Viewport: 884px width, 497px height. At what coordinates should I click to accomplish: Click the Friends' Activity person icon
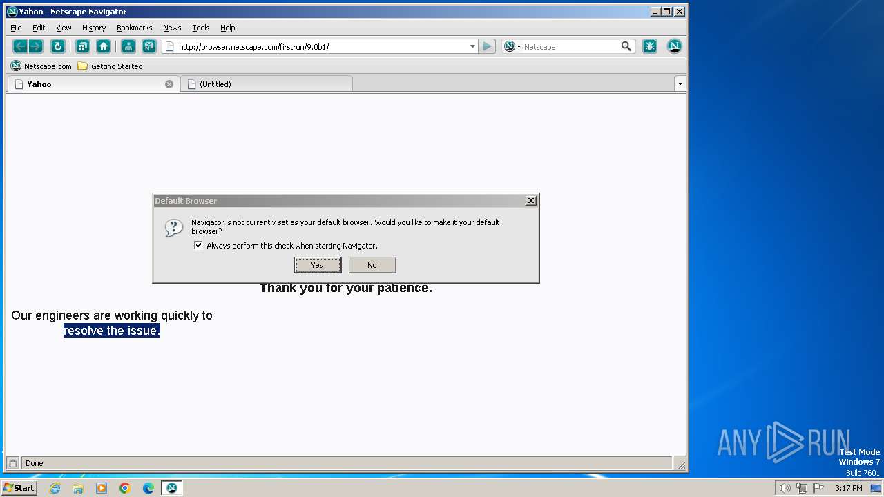pyautogui.click(x=128, y=46)
